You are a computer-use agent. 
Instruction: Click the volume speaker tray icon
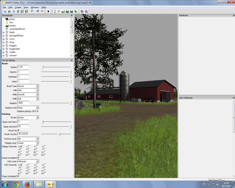coord(218,184)
